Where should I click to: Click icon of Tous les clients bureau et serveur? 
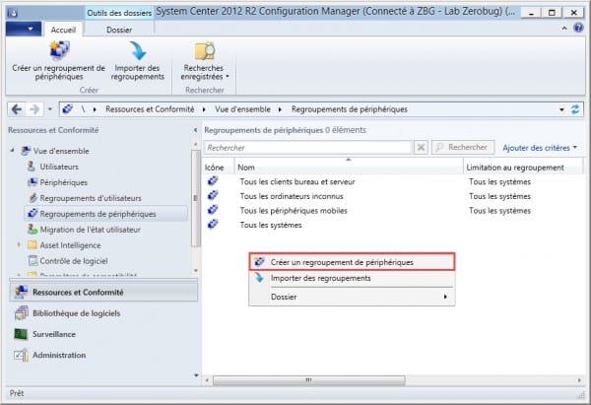pos(213,181)
